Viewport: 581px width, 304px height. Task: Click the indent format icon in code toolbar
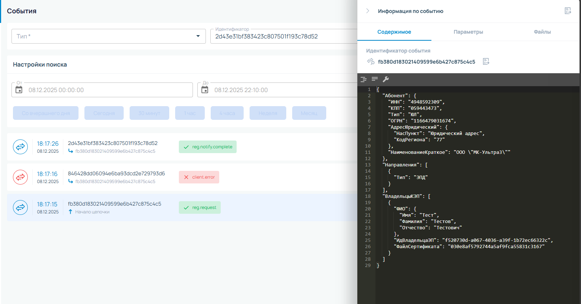pyautogui.click(x=364, y=79)
